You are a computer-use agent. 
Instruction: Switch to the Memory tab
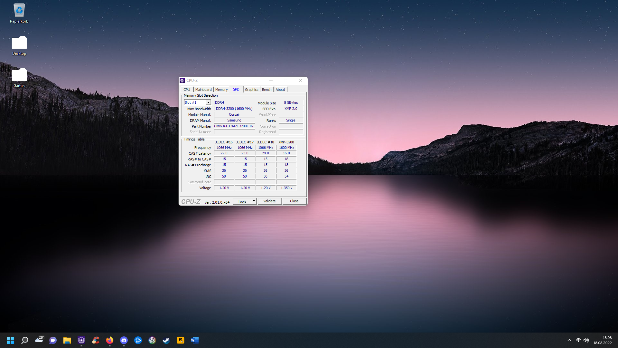[221, 90]
